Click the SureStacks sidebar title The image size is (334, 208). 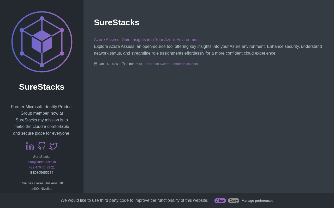[42, 87]
